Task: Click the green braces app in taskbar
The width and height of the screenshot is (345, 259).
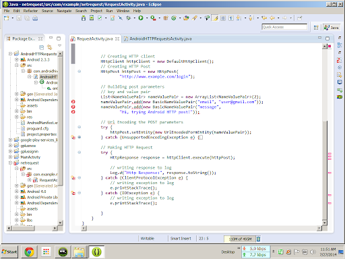Action: tap(96, 252)
